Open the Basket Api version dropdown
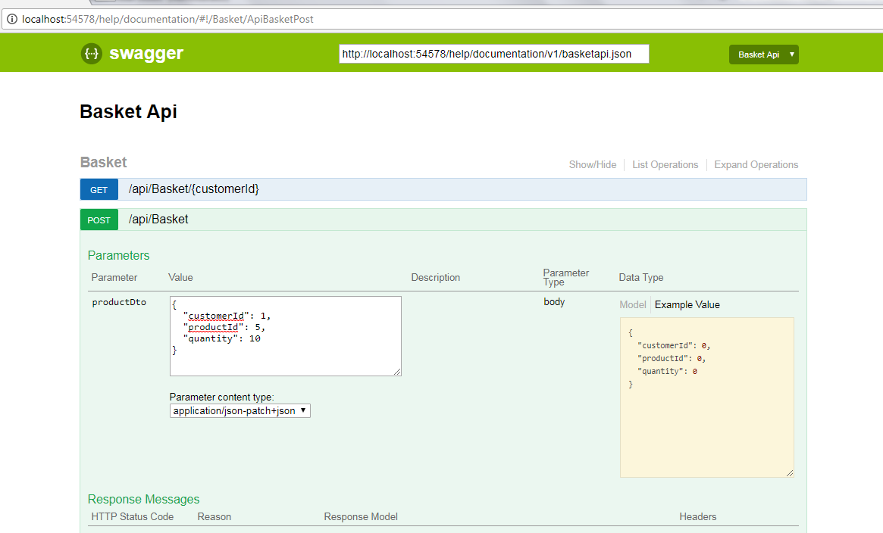The height and width of the screenshot is (533, 883). [x=763, y=55]
